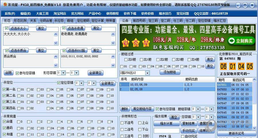Switch to the 杀垃圾 tab
The image size is (258, 138).
pyautogui.click(x=59, y=21)
